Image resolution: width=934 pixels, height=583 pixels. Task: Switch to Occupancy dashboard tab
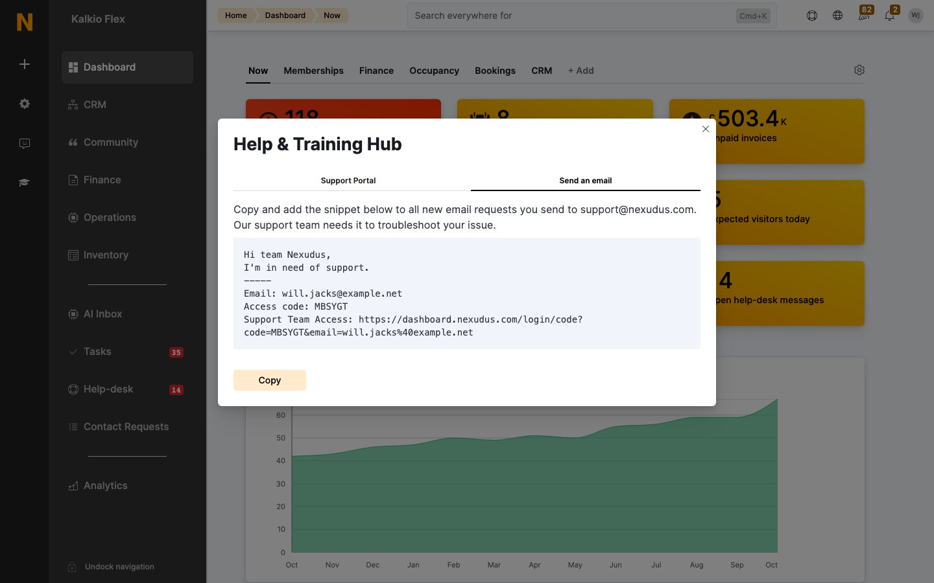[434, 71]
